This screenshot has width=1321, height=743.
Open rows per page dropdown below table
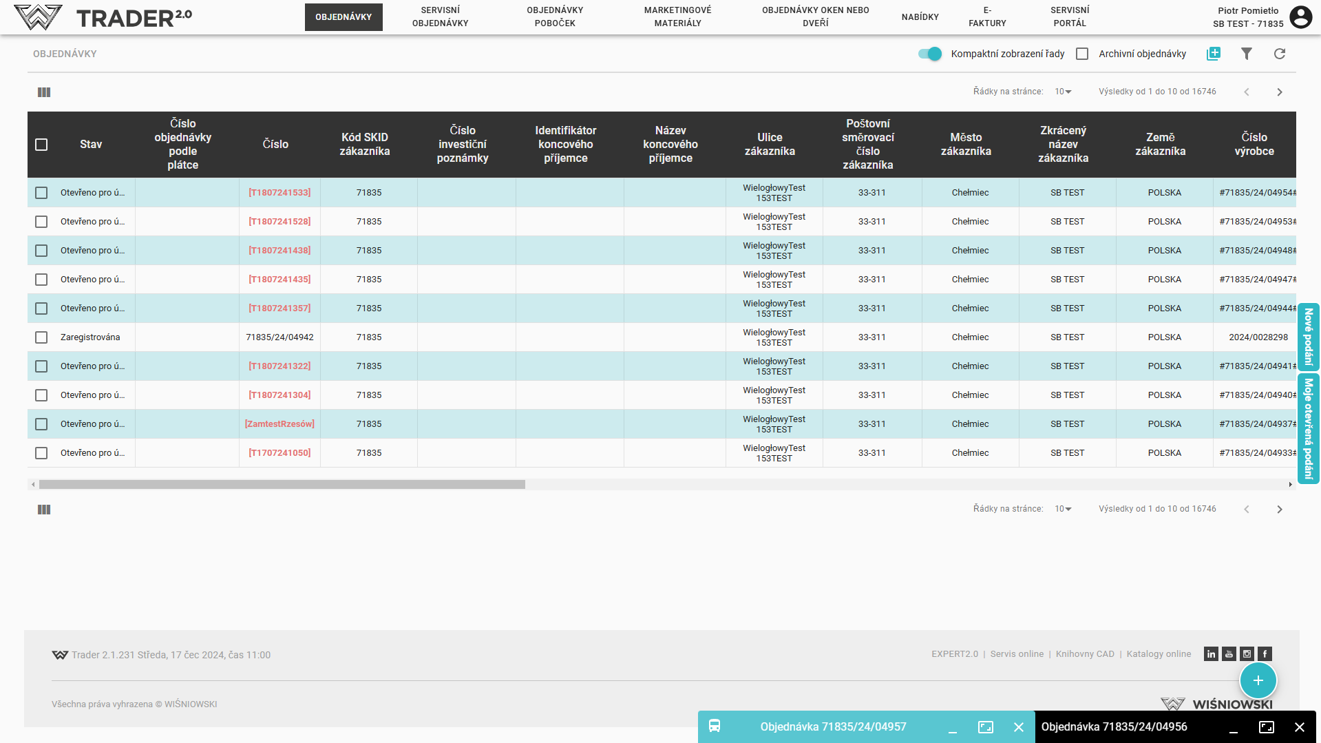pos(1063,509)
